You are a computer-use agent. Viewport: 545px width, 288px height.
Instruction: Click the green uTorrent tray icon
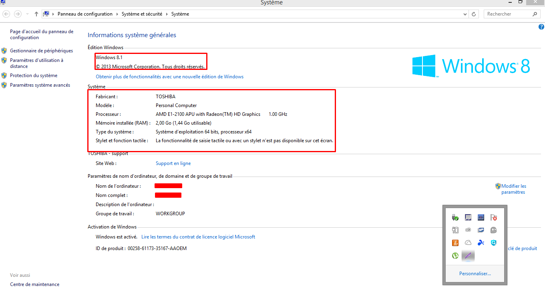click(x=455, y=256)
